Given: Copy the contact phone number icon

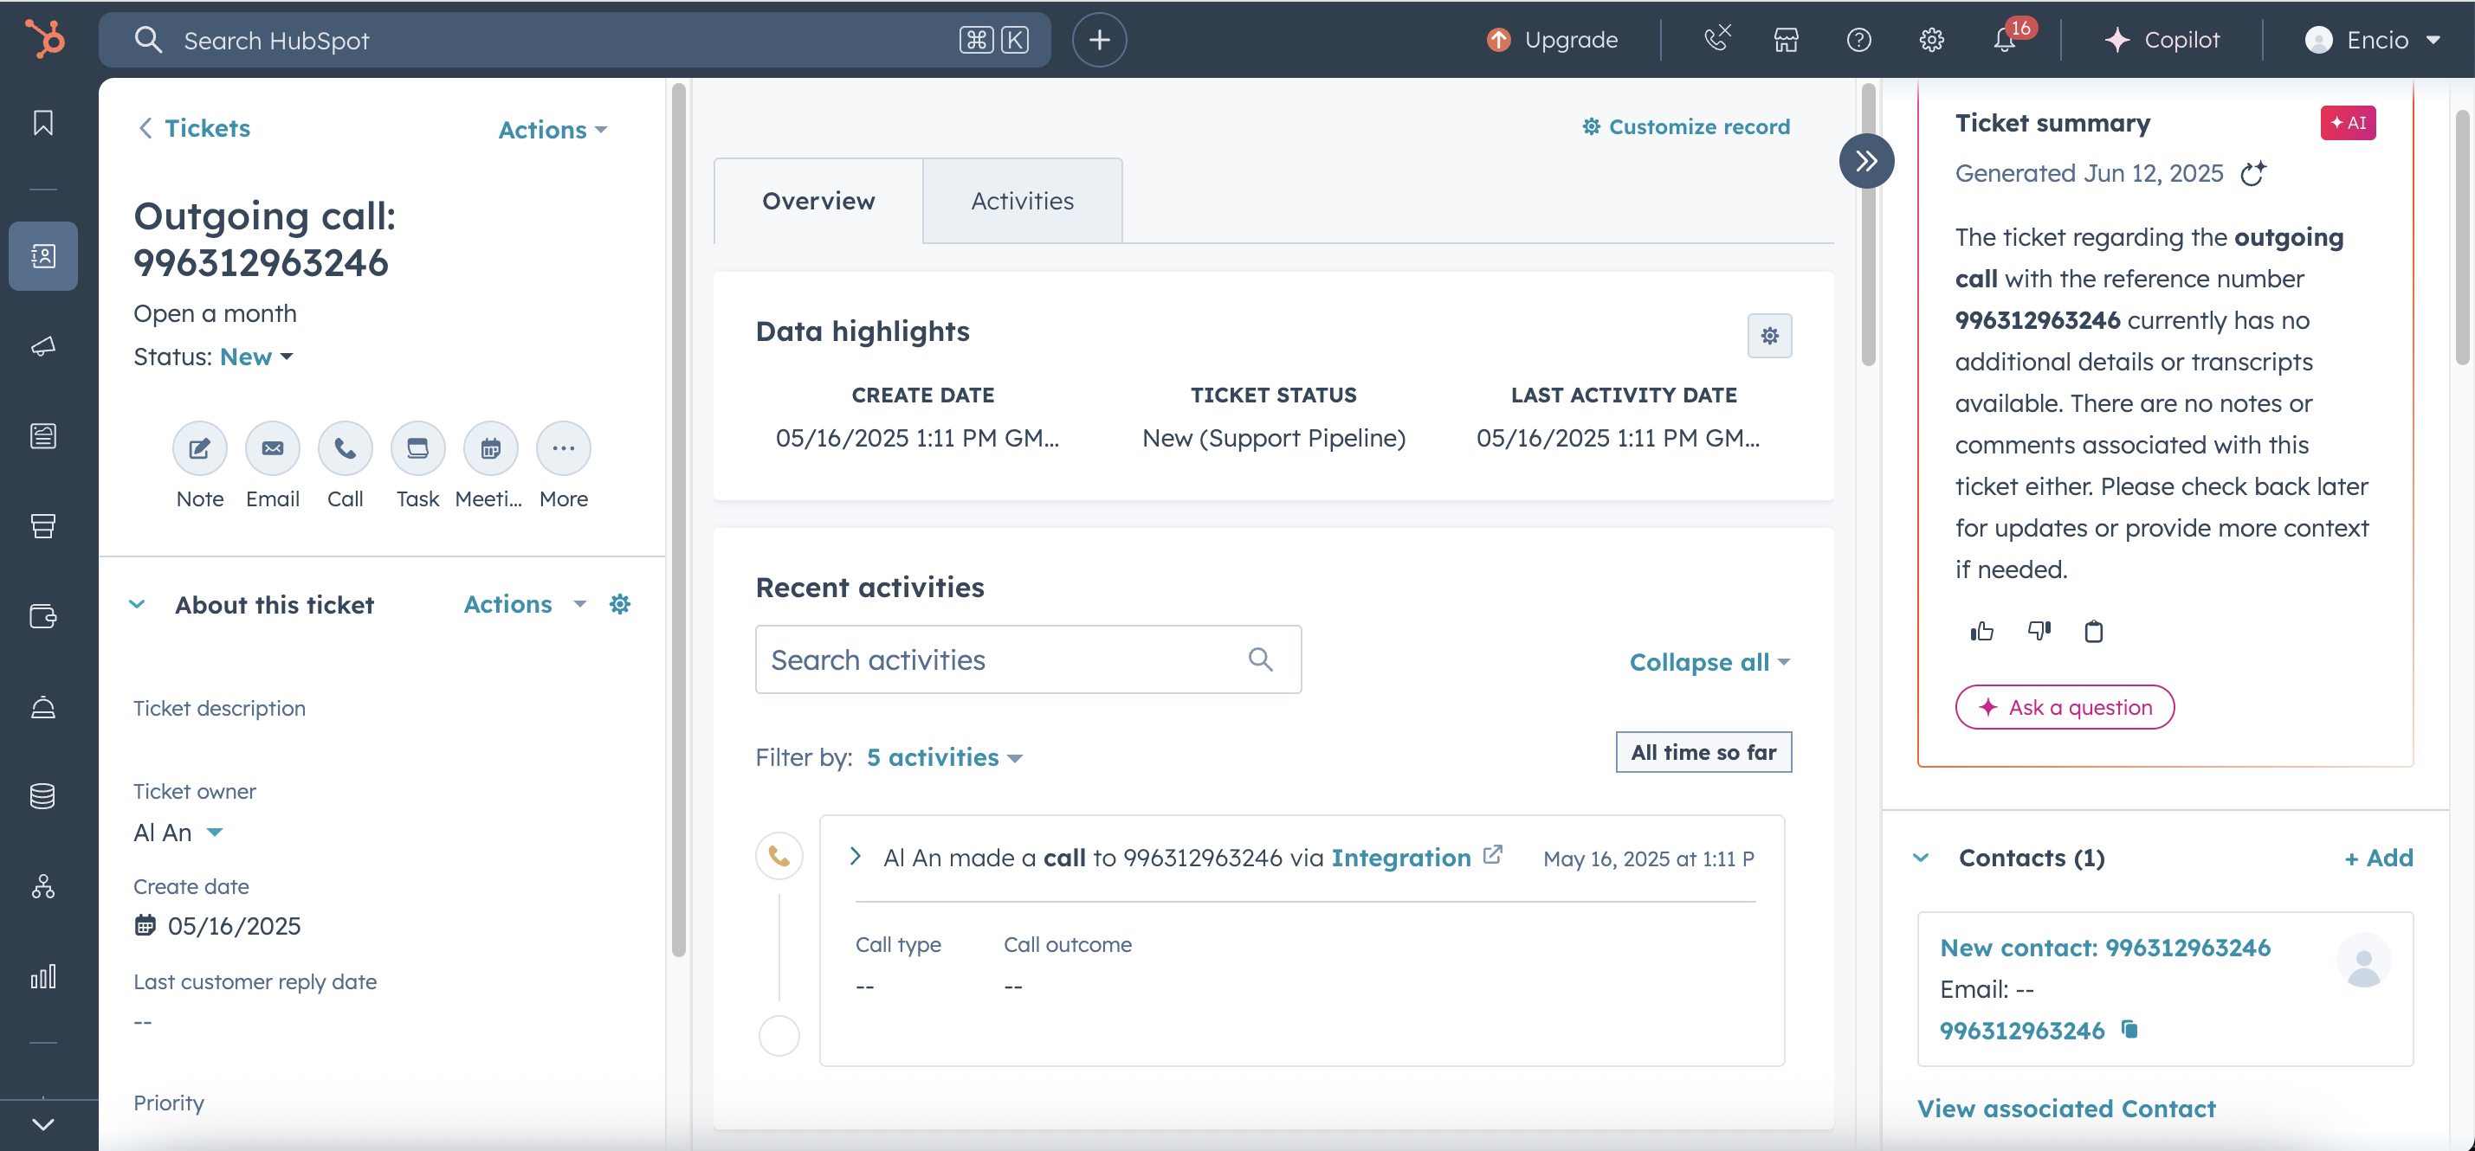Looking at the screenshot, I should coord(2130,1029).
